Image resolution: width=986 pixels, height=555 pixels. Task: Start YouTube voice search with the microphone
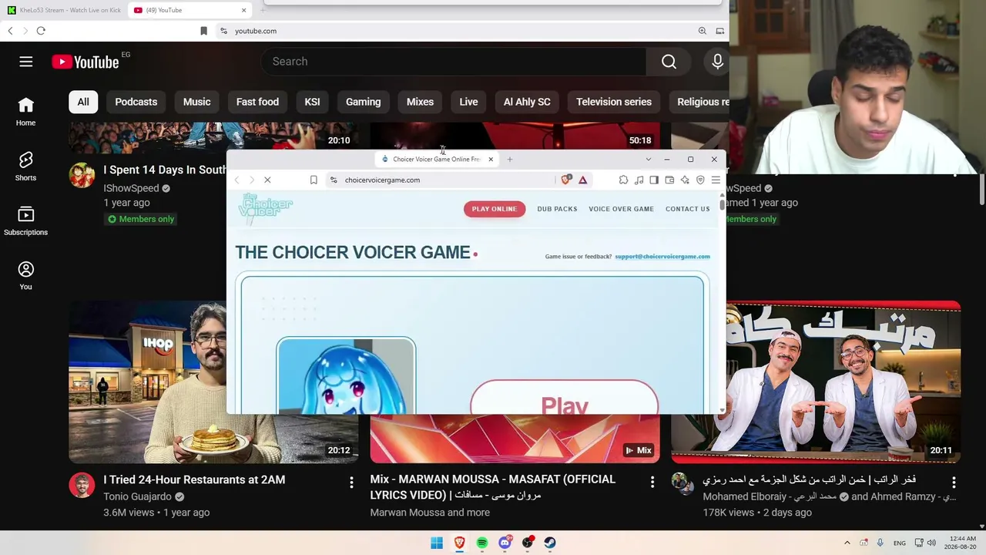click(717, 62)
